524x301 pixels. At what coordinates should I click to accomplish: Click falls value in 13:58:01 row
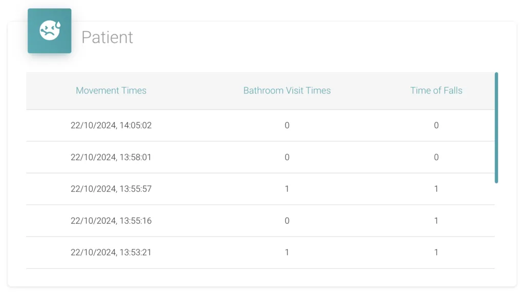(436, 157)
